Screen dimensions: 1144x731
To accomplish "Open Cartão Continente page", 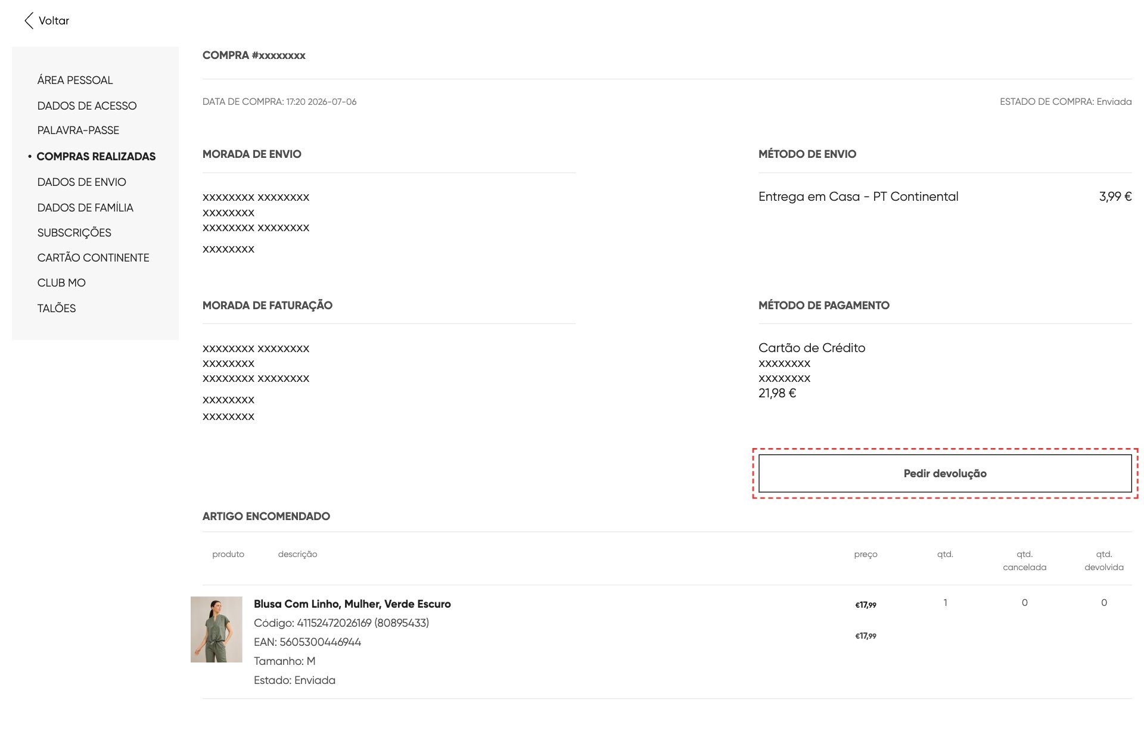I will [x=93, y=258].
